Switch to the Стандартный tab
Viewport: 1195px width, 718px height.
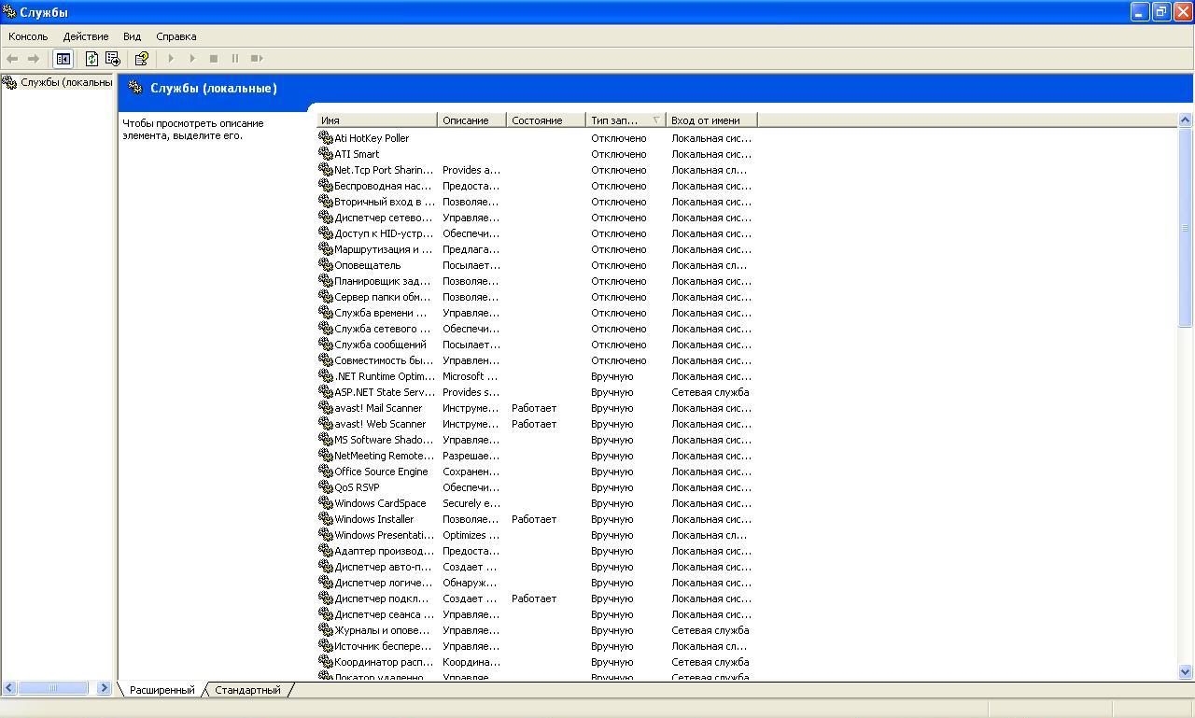pos(247,690)
